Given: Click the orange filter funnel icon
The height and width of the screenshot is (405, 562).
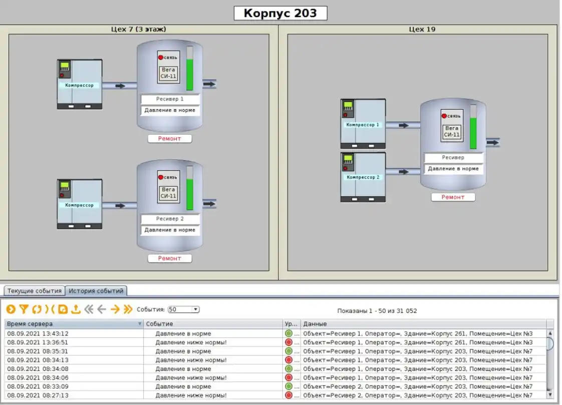Looking at the screenshot, I should pyautogui.click(x=23, y=309).
